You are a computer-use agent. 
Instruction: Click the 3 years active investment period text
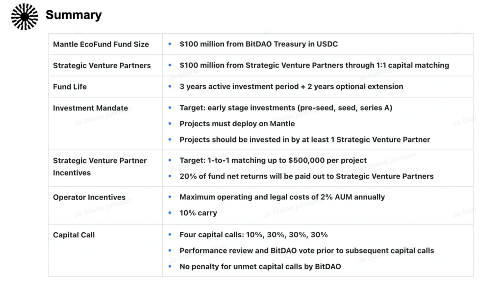coord(291,87)
